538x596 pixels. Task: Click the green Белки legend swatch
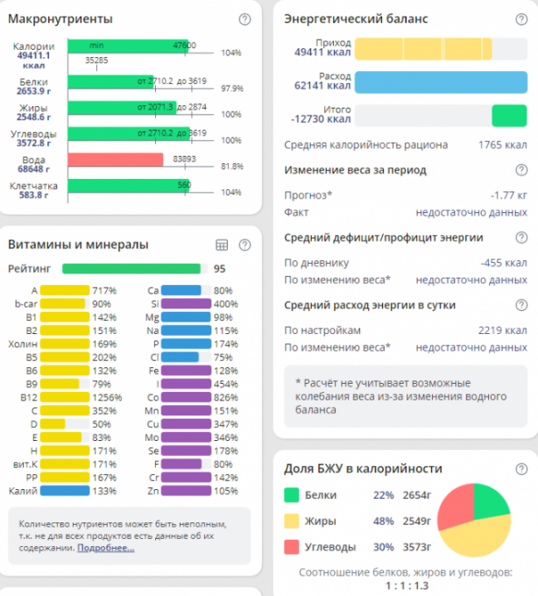pyautogui.click(x=293, y=495)
